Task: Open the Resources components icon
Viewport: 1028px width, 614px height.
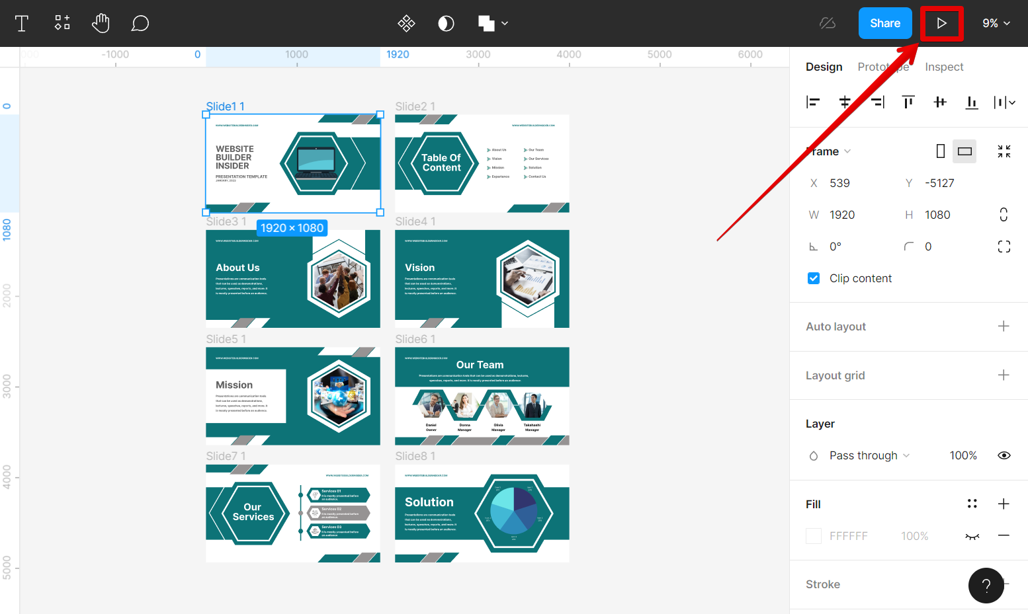Action: [62, 23]
